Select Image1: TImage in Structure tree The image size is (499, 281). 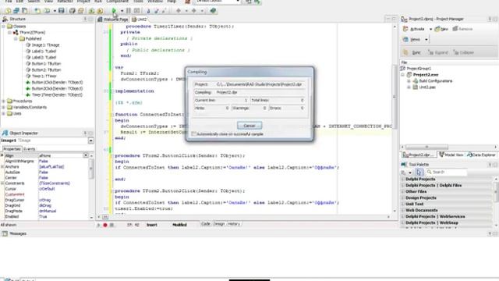pyautogui.click(x=45, y=45)
